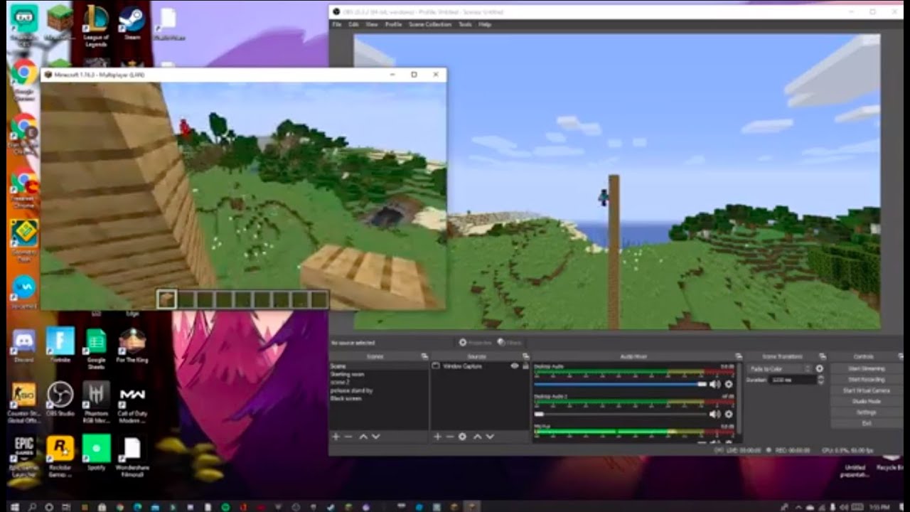Select Window Capture source row
Screen dimensions: 910x512
click(481, 366)
